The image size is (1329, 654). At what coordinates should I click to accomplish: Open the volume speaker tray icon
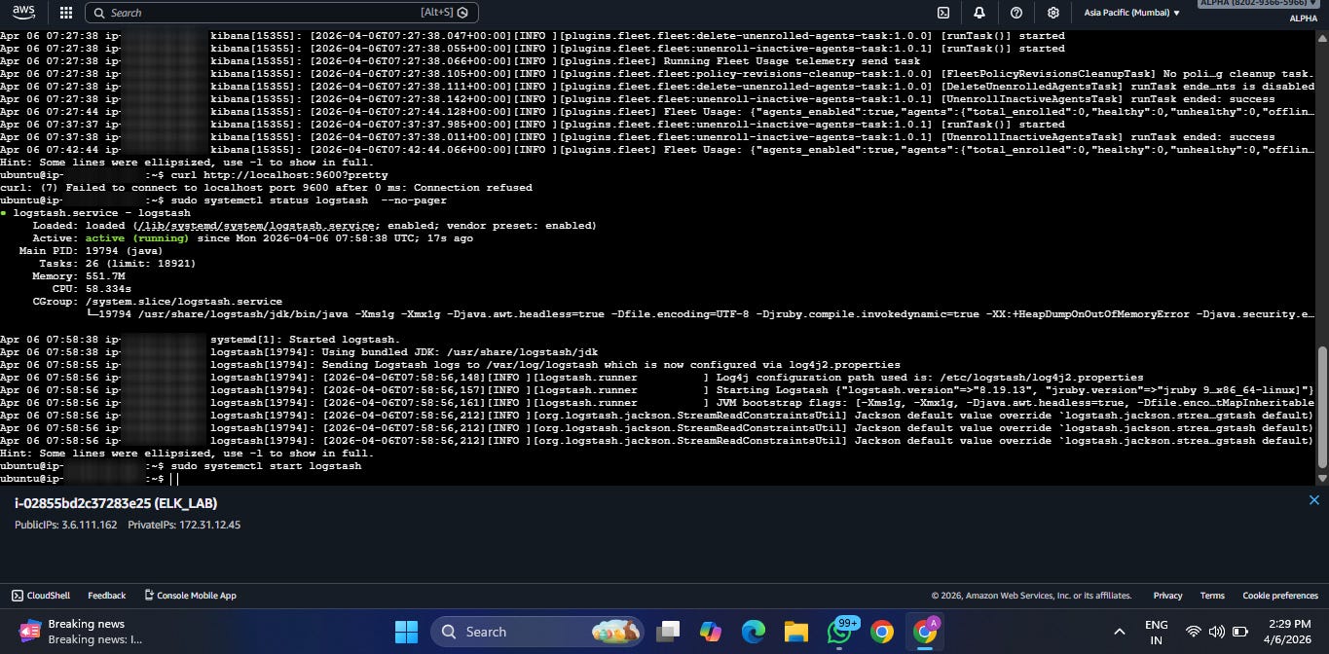tap(1215, 632)
